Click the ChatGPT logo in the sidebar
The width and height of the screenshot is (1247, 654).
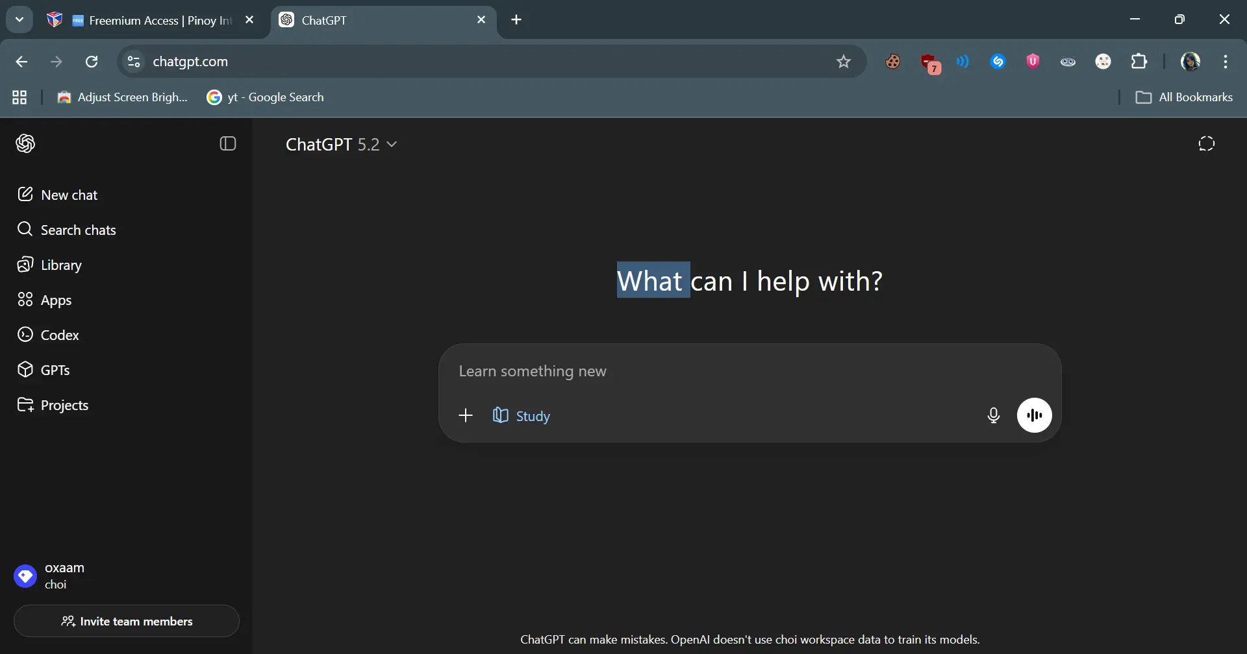[25, 143]
